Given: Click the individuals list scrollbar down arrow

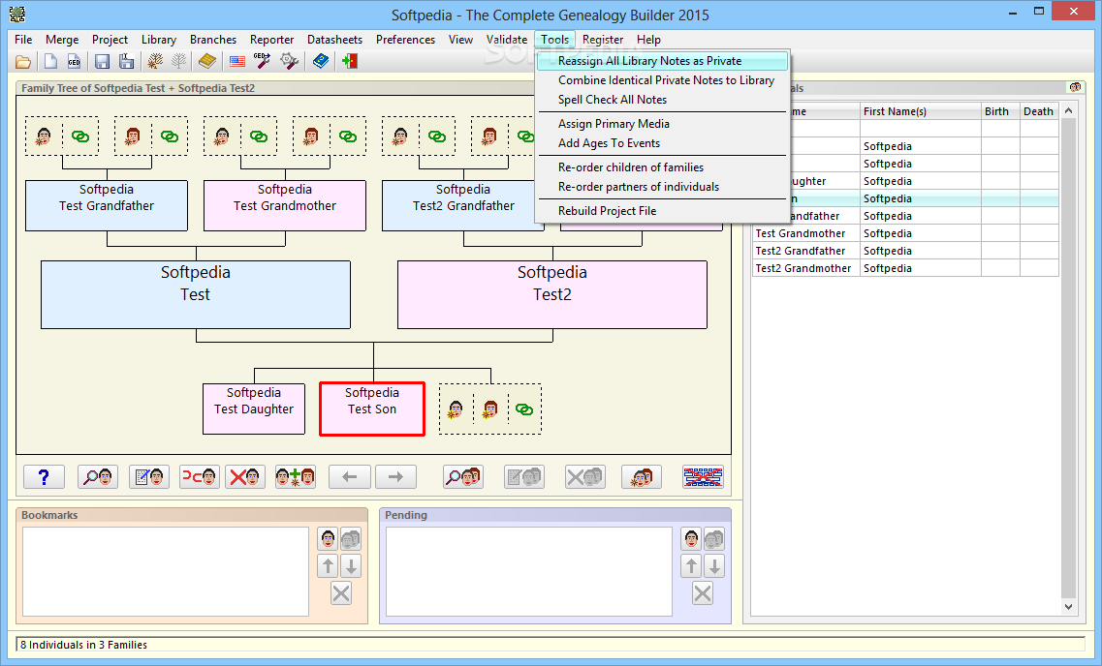Looking at the screenshot, I should tap(1068, 607).
